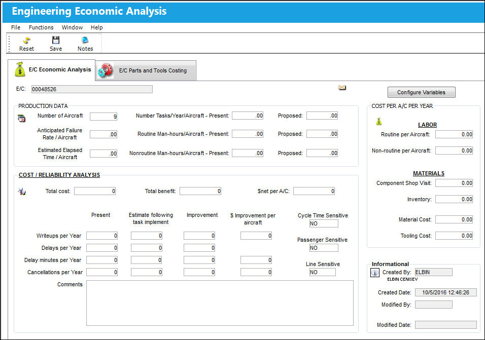485x340 pixels.
Task: Click the icon beside Total cost
Action: pos(22,192)
